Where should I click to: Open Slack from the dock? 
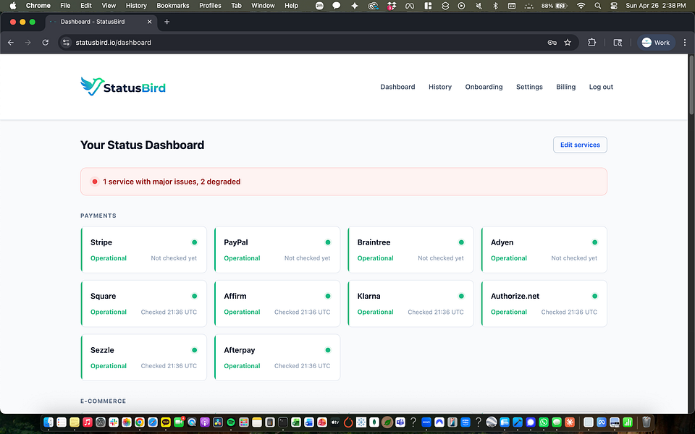click(114, 422)
